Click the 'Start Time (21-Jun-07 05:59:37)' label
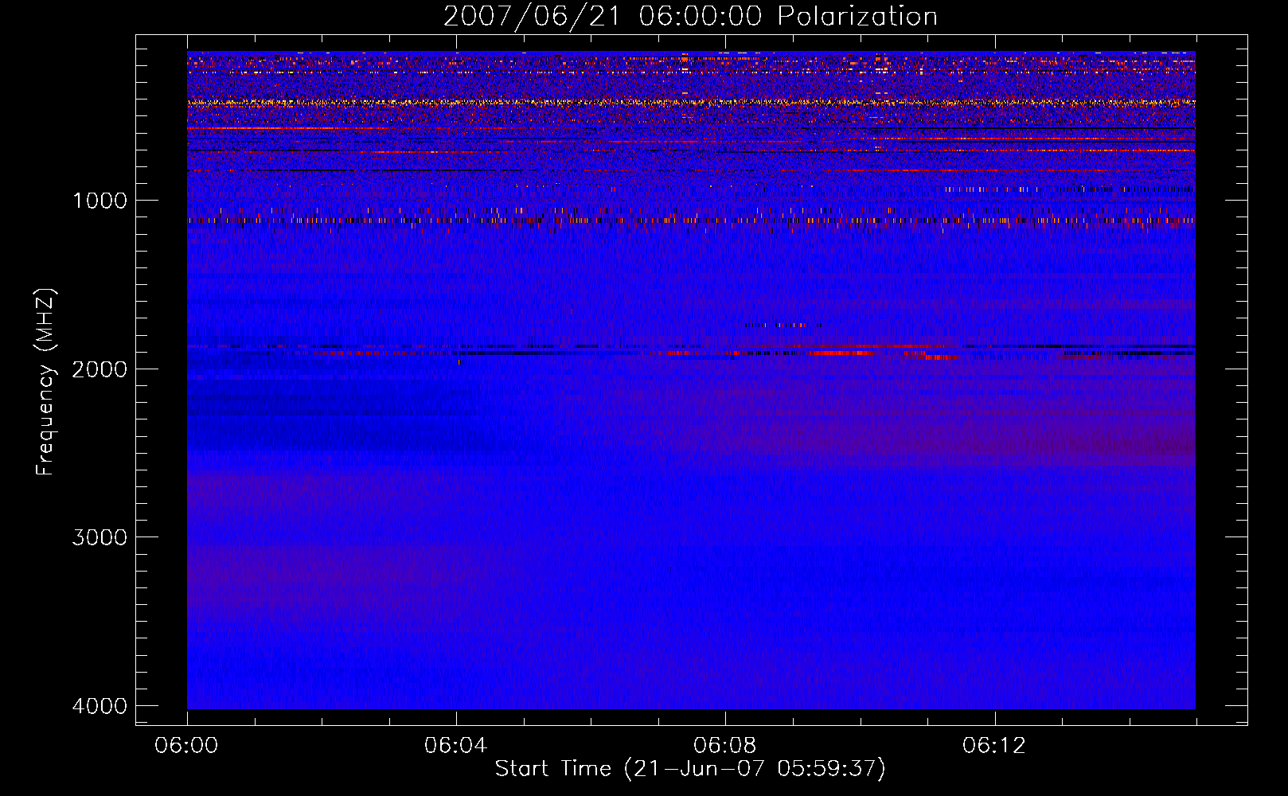The height and width of the screenshot is (796, 1288). 690,769
